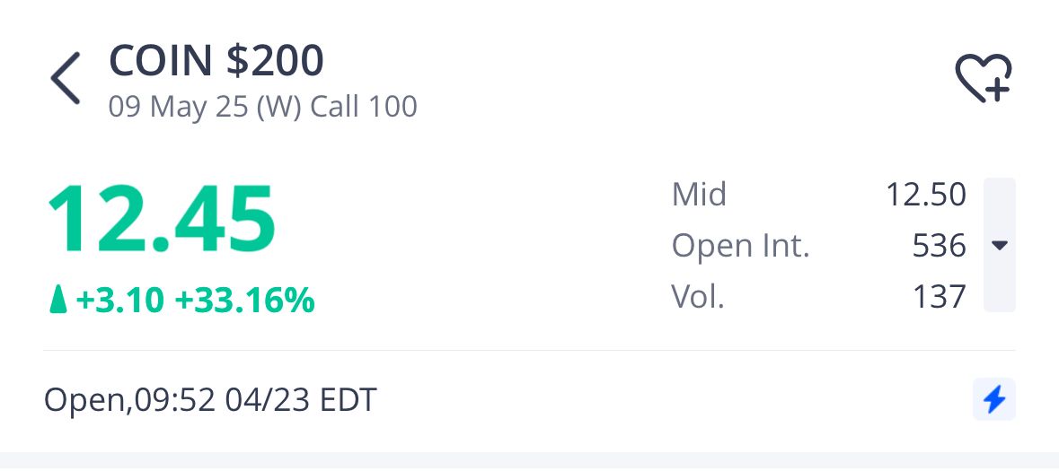
Task: Tap the Open market status text
Action: pos(84,401)
